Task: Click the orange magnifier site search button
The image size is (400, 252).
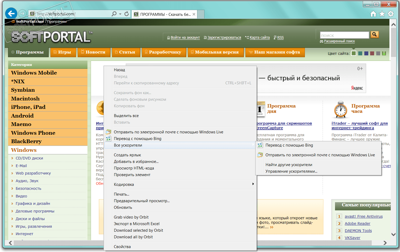Action: pos(375,35)
